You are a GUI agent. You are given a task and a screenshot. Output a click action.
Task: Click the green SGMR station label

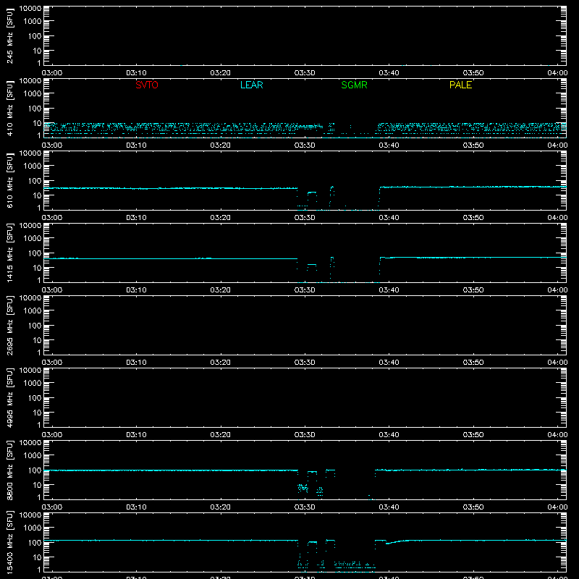pyautogui.click(x=354, y=85)
